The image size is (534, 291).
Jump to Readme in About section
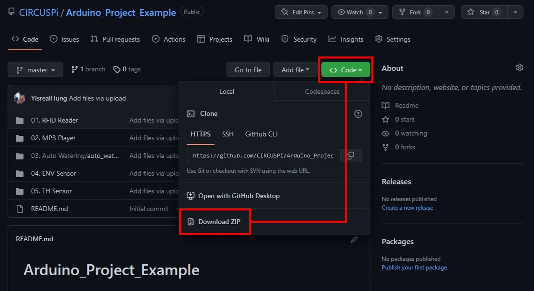(x=400, y=105)
